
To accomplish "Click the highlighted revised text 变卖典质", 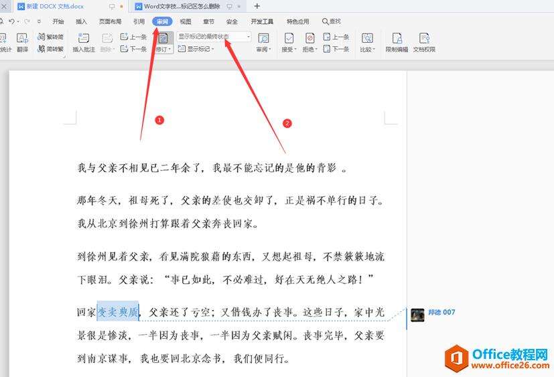I will coord(118,311).
